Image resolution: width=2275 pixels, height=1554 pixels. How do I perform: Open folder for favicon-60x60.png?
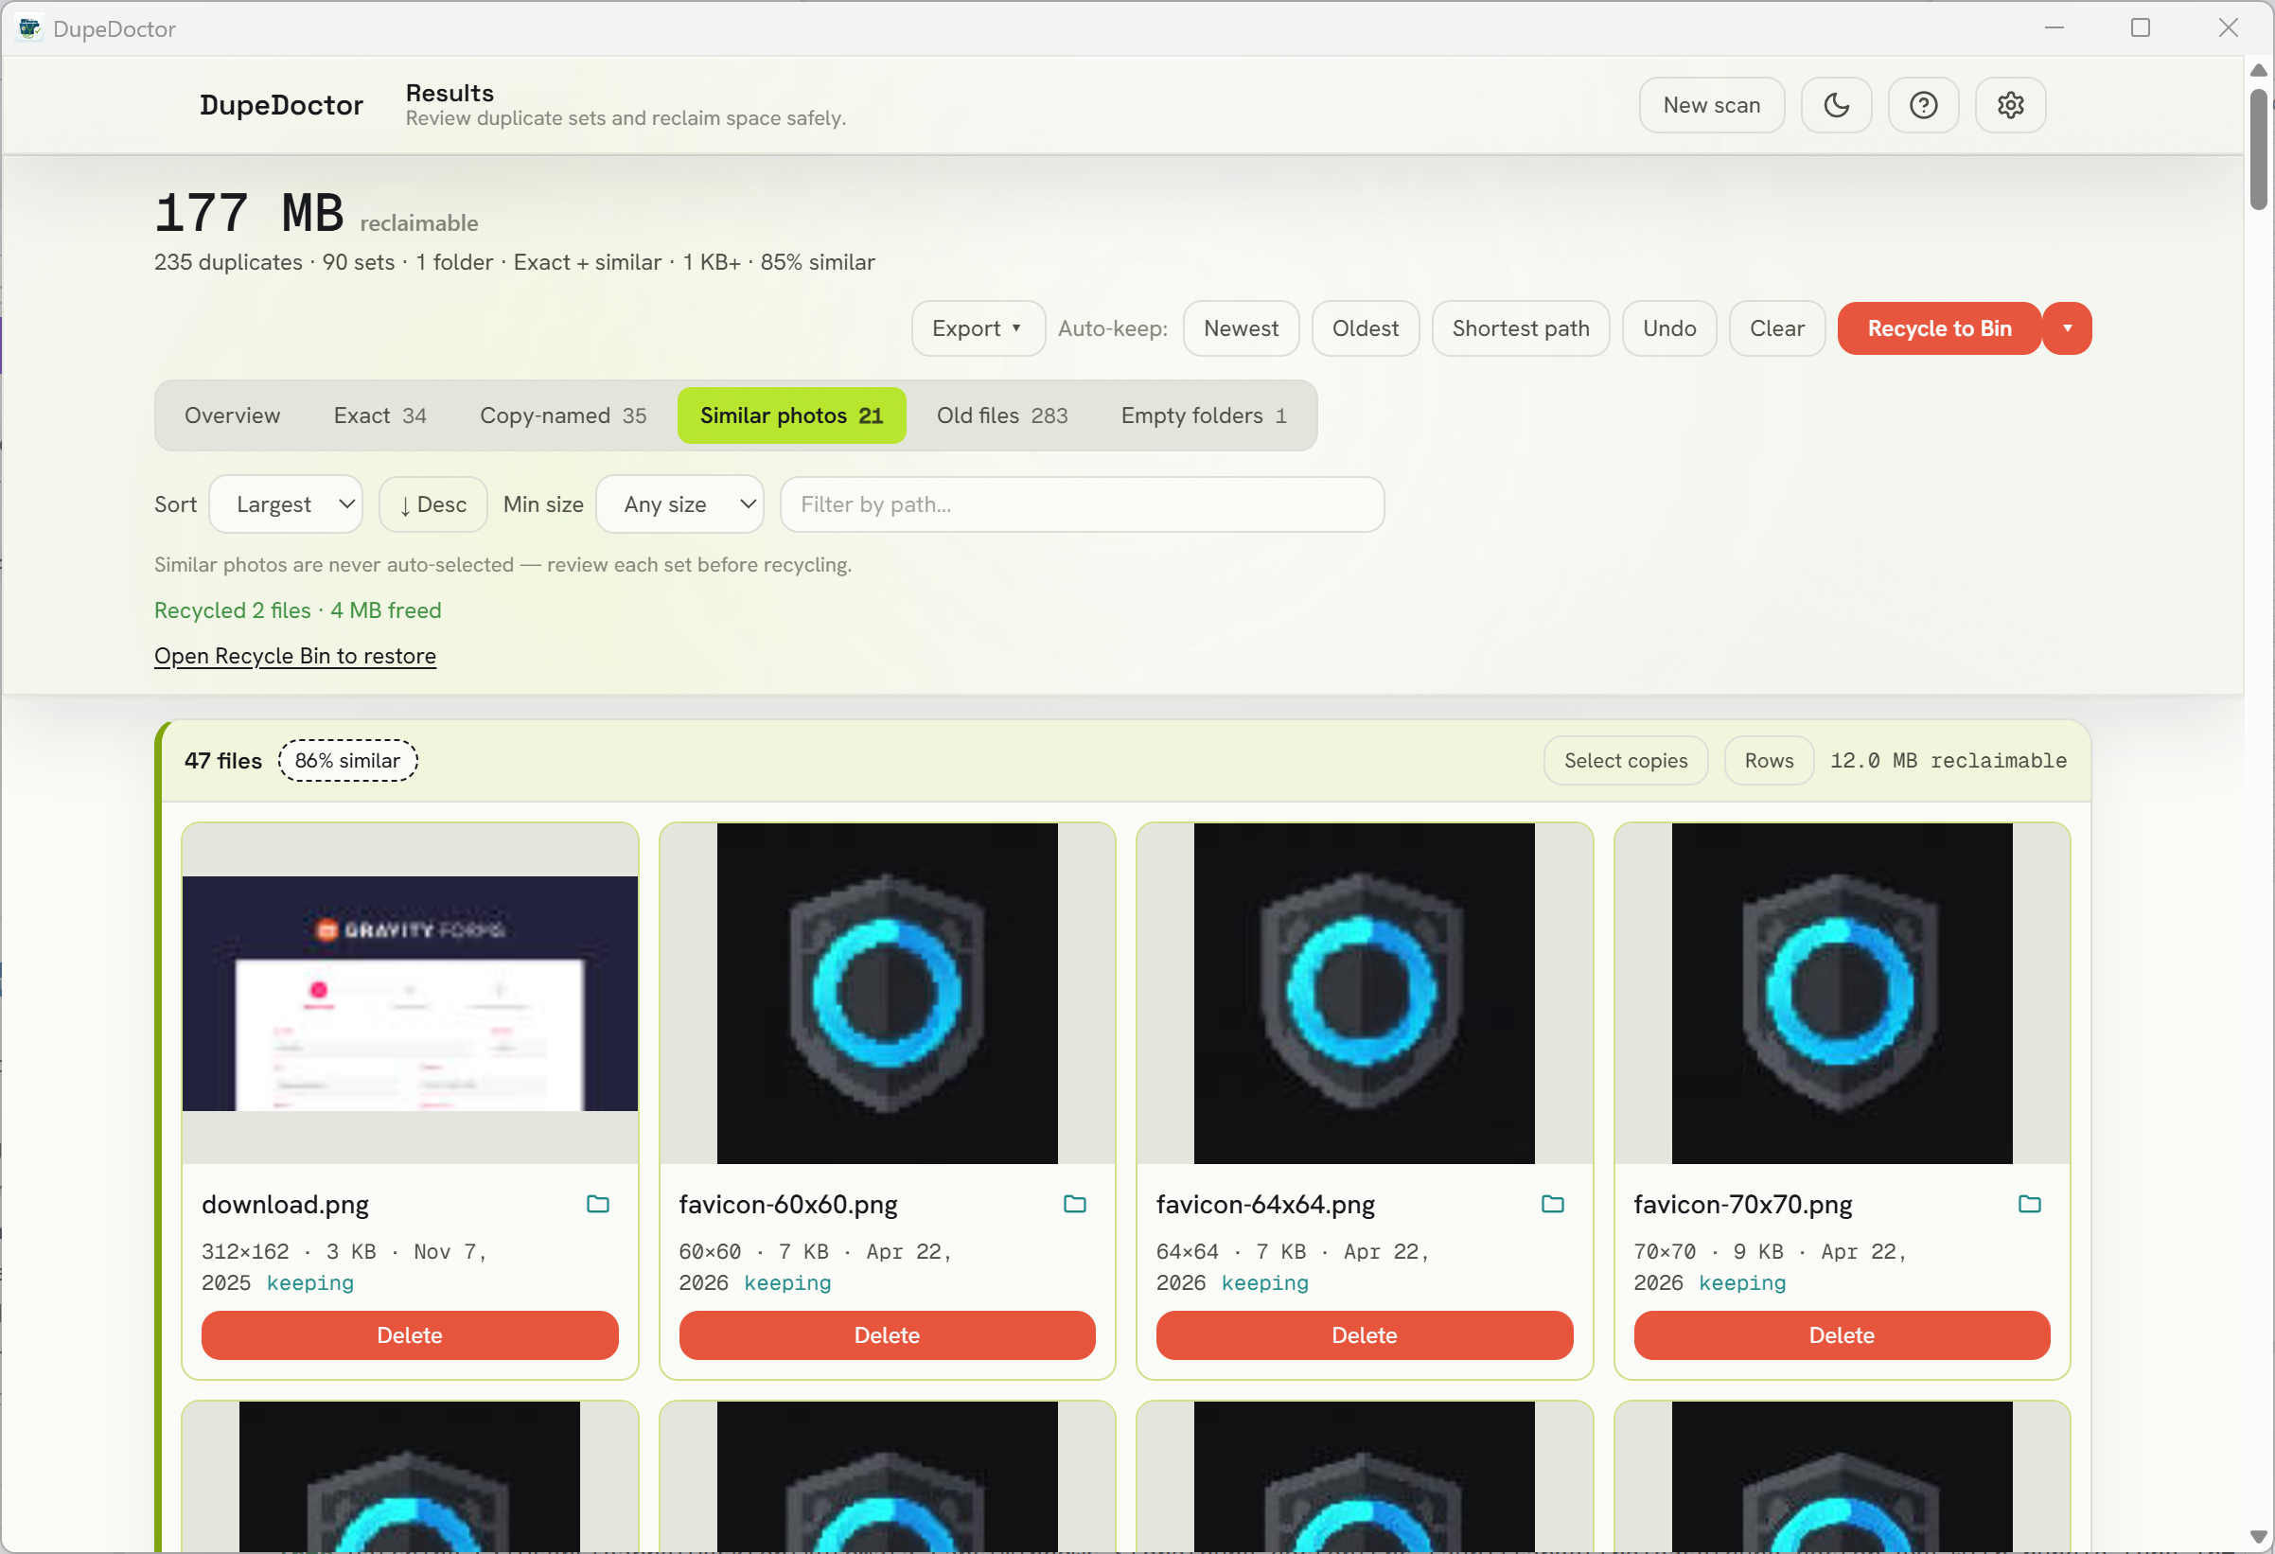(x=1075, y=1204)
